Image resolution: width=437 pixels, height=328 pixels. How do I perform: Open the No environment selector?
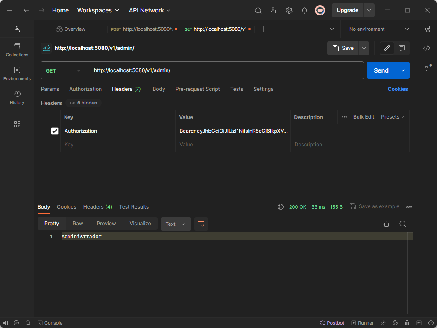point(379,29)
